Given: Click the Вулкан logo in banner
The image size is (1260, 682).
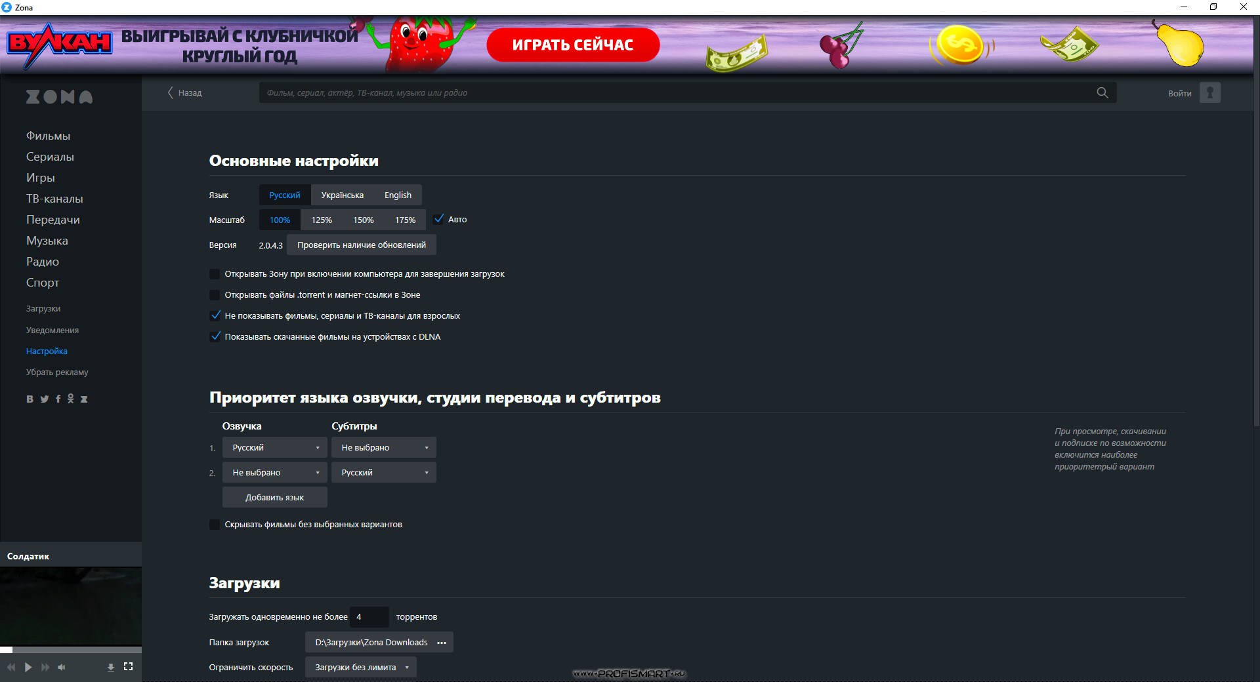Looking at the screenshot, I should click(x=59, y=45).
